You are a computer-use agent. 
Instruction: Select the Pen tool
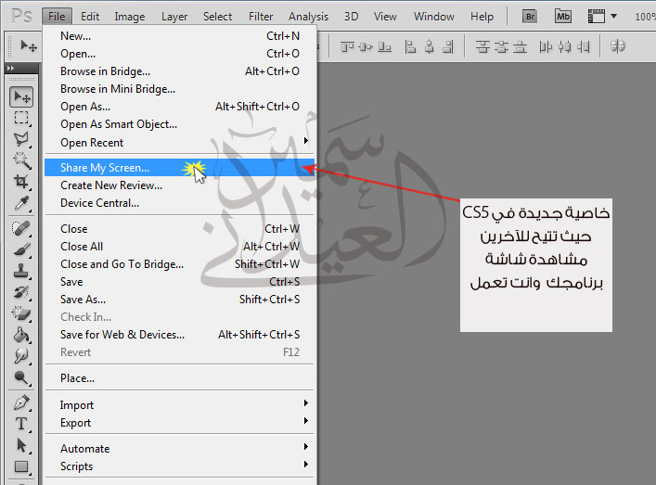click(x=21, y=402)
